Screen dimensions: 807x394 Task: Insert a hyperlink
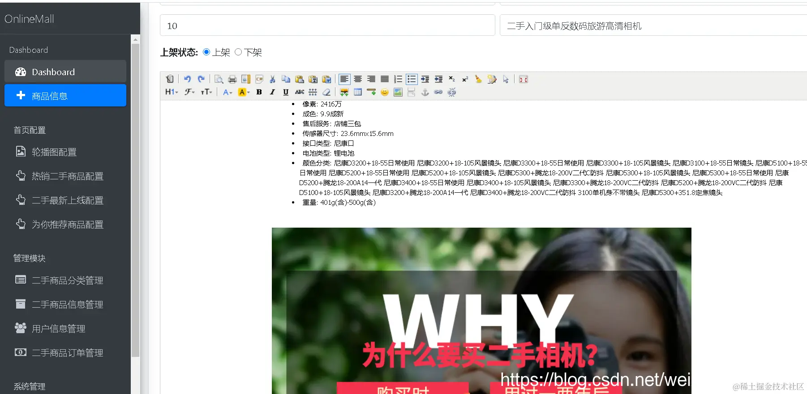click(x=438, y=92)
